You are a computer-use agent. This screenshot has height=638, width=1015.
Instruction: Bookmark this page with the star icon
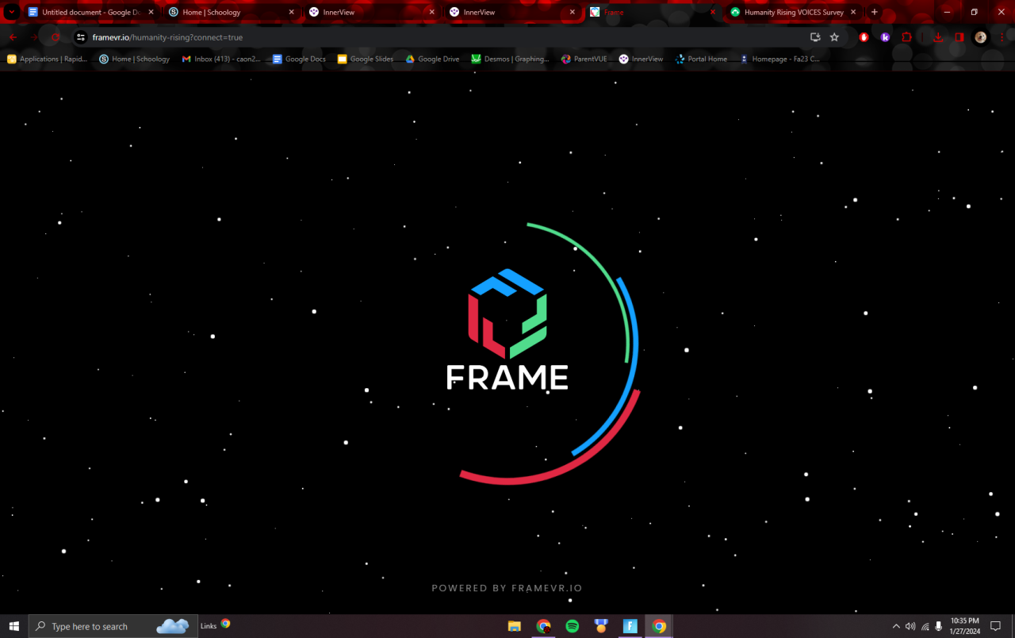click(834, 37)
